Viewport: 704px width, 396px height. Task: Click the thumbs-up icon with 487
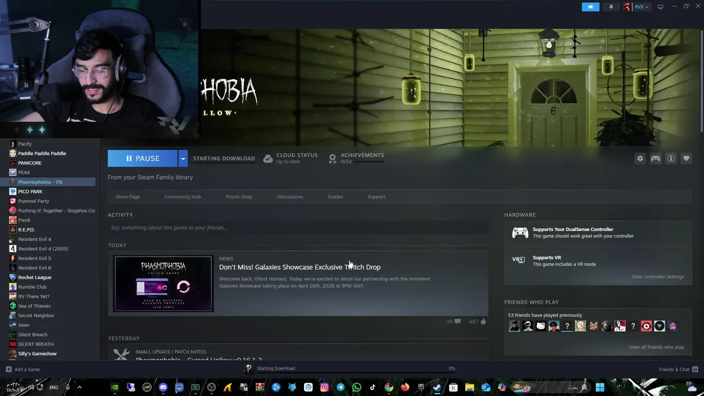tap(483, 321)
